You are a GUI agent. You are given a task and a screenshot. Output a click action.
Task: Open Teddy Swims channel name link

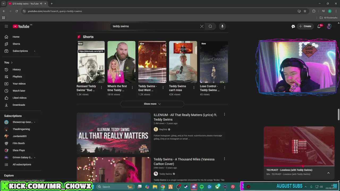165,174
